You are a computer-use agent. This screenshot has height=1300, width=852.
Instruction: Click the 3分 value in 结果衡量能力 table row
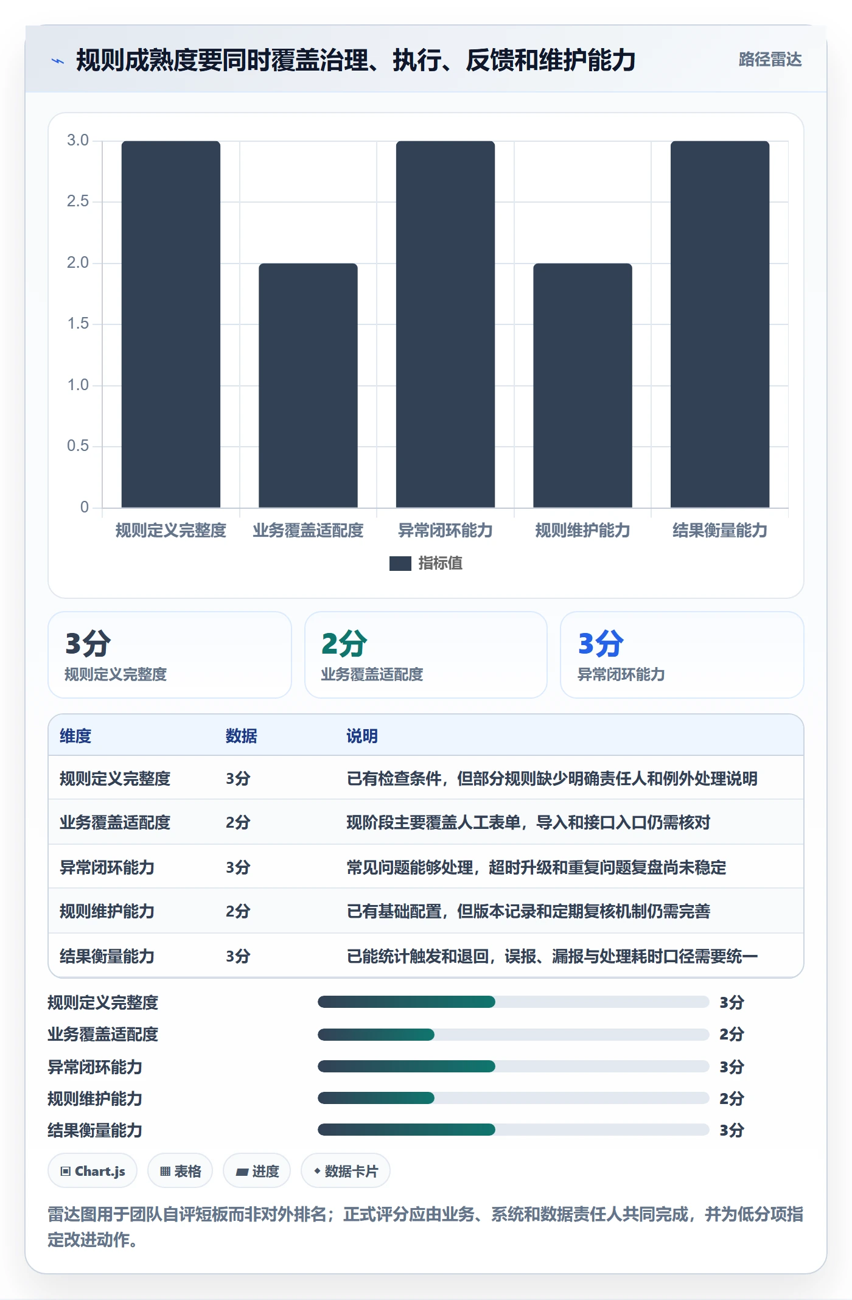(238, 956)
